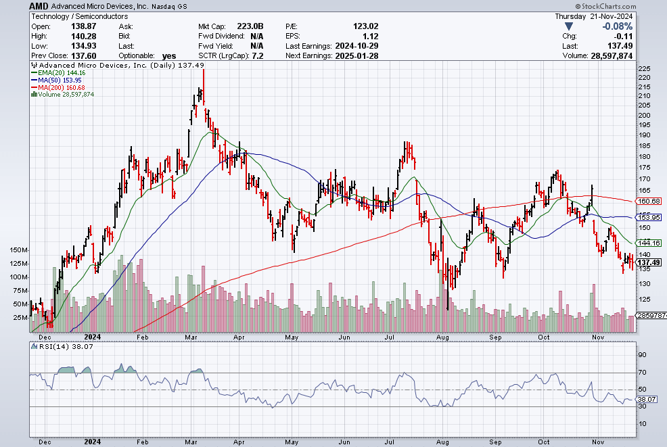Viewport: 667px width, 447px height.
Task: Click the volume bars icon in legend
Action: point(34,95)
